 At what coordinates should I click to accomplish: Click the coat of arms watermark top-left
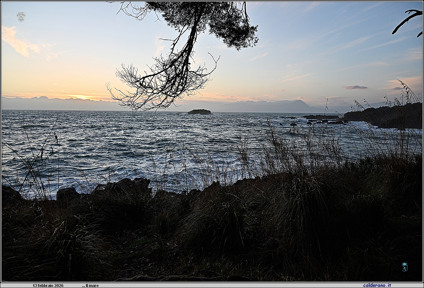tap(21, 17)
